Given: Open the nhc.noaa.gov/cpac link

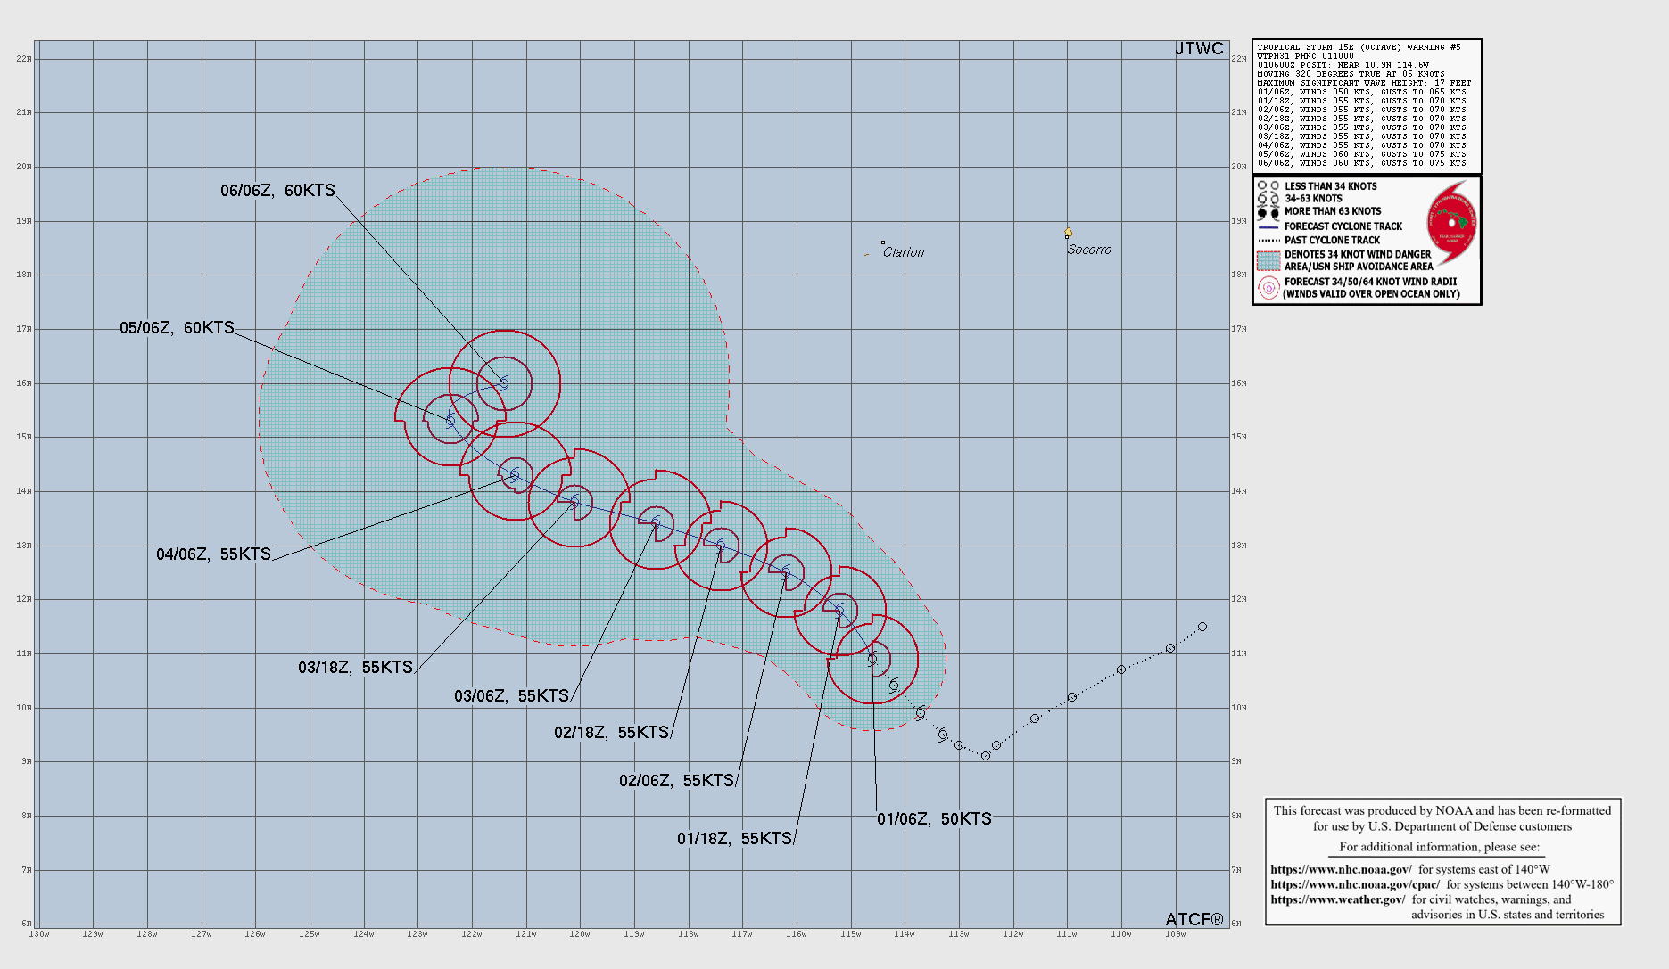Looking at the screenshot, I should (1354, 884).
